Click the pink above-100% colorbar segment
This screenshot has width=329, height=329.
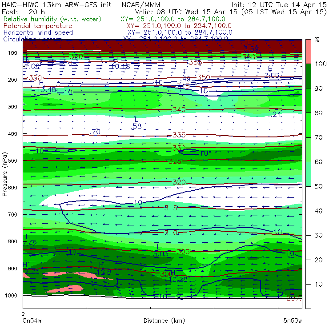[308, 52]
